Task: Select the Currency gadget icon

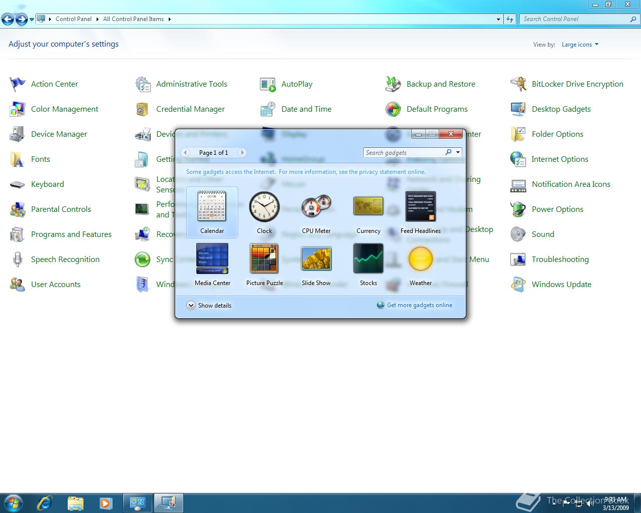Action: 368,206
